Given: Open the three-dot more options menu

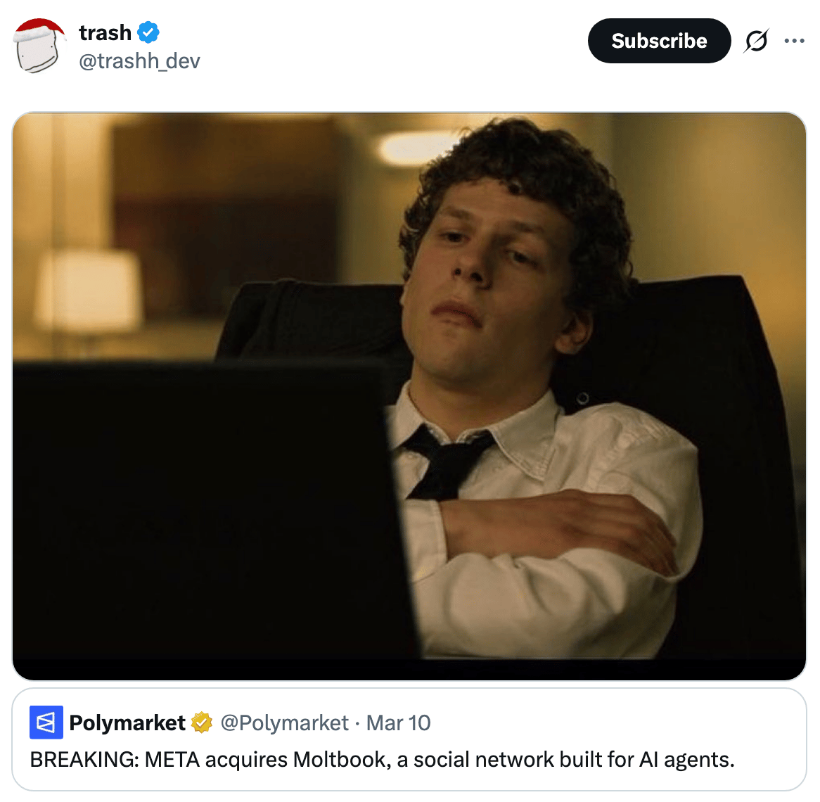Looking at the screenshot, I should coord(794,41).
